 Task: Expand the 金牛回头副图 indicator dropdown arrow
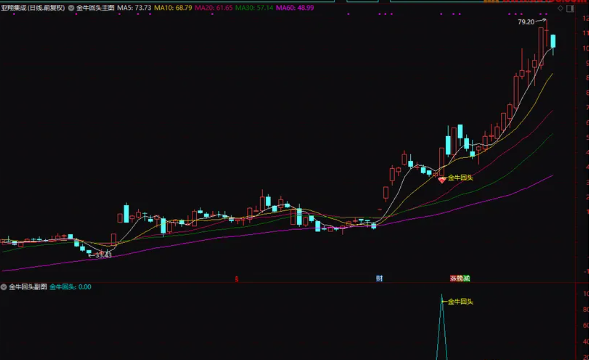pyautogui.click(x=4, y=287)
